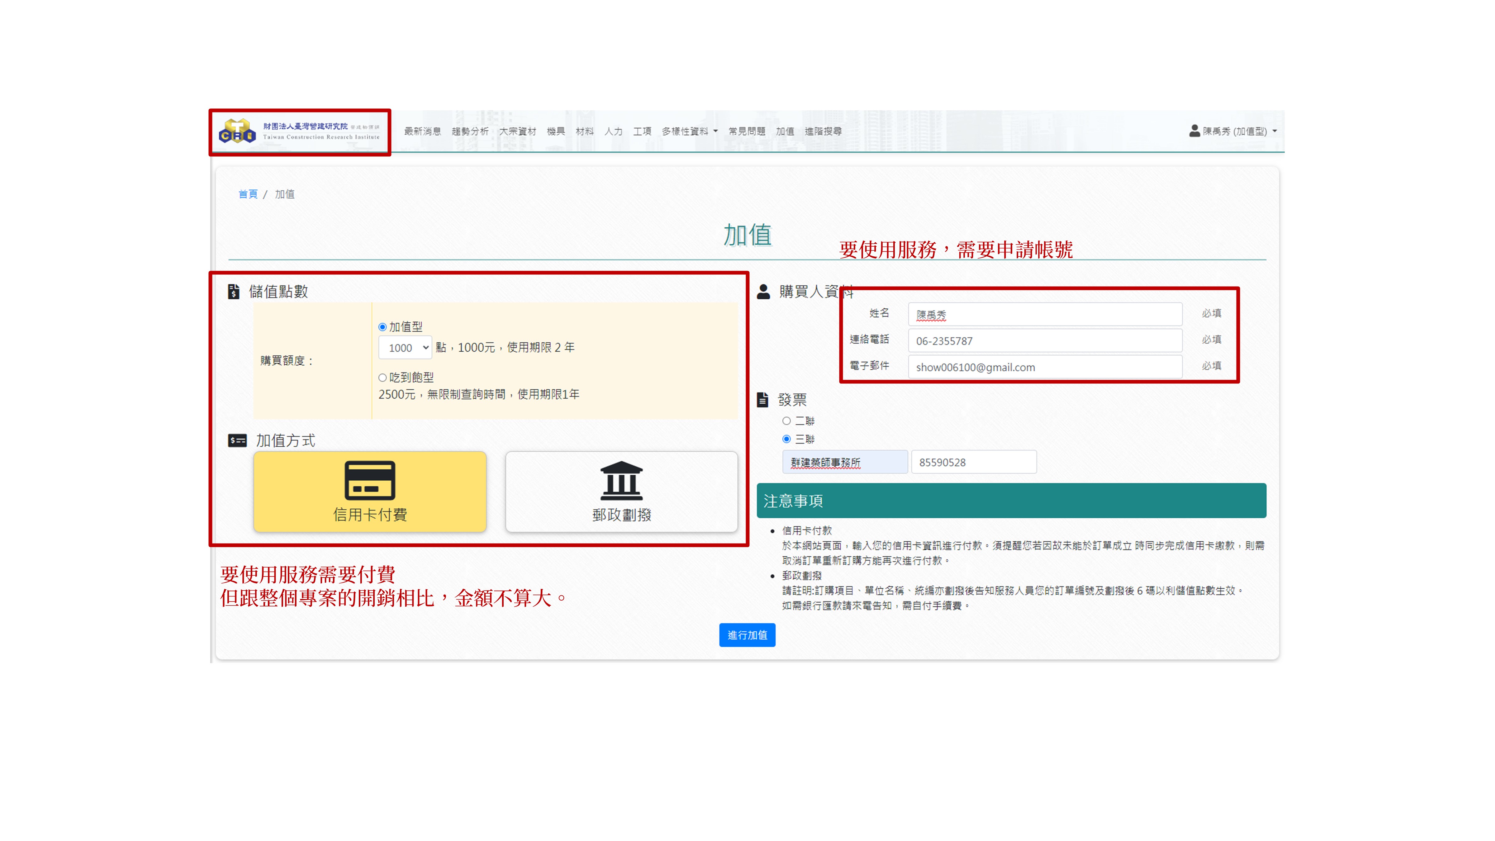Choose the 二聯 invoice radio button
This screenshot has height=841, width=1495.
[x=786, y=421]
